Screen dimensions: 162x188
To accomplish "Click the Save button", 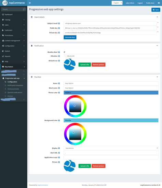I will coord(156,10).
